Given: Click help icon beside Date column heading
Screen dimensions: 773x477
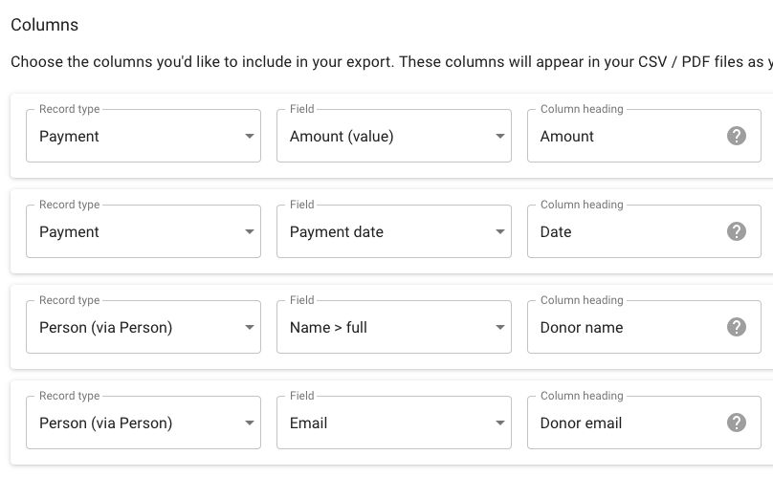Looking at the screenshot, I should tap(737, 231).
